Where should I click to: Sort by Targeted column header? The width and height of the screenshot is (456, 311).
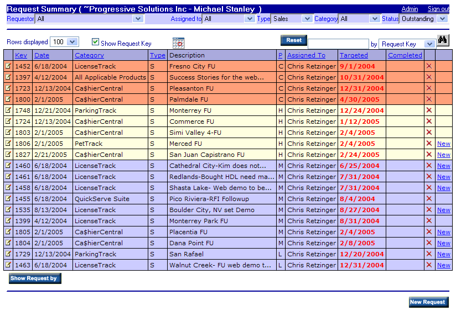(354, 55)
